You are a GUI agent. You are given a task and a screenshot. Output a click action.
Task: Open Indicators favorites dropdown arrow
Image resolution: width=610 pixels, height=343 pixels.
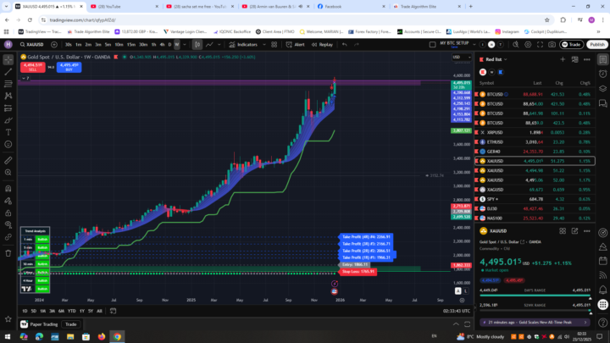pos(264,45)
